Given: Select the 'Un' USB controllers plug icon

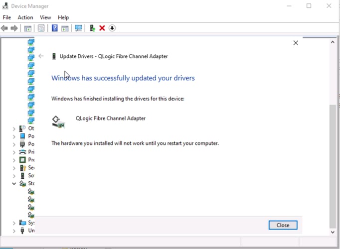Looking at the screenshot, I should tap(22, 231).
